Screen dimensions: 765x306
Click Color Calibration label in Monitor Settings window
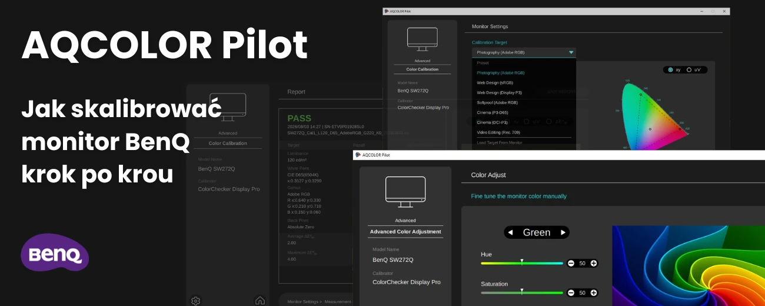pyautogui.click(x=422, y=69)
